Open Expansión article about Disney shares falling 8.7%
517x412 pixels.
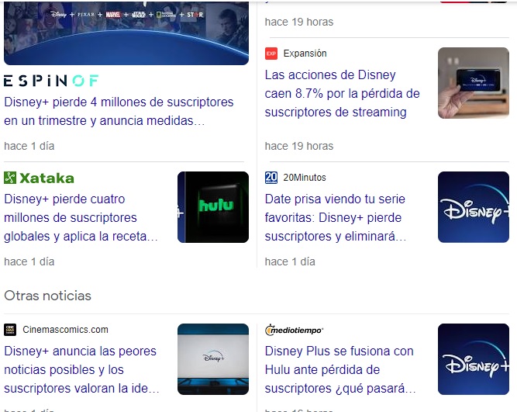(343, 93)
